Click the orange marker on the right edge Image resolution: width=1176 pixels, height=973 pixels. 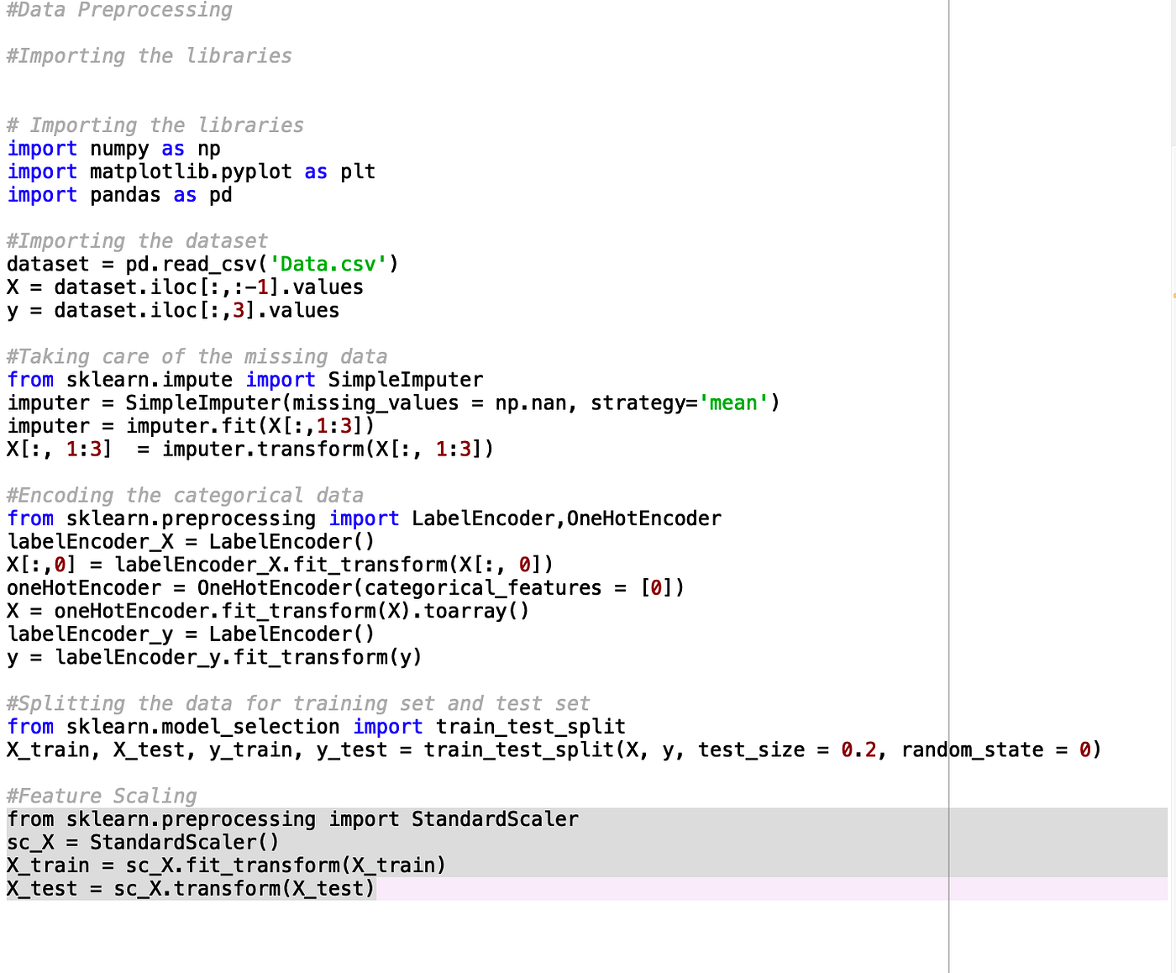1173,296
